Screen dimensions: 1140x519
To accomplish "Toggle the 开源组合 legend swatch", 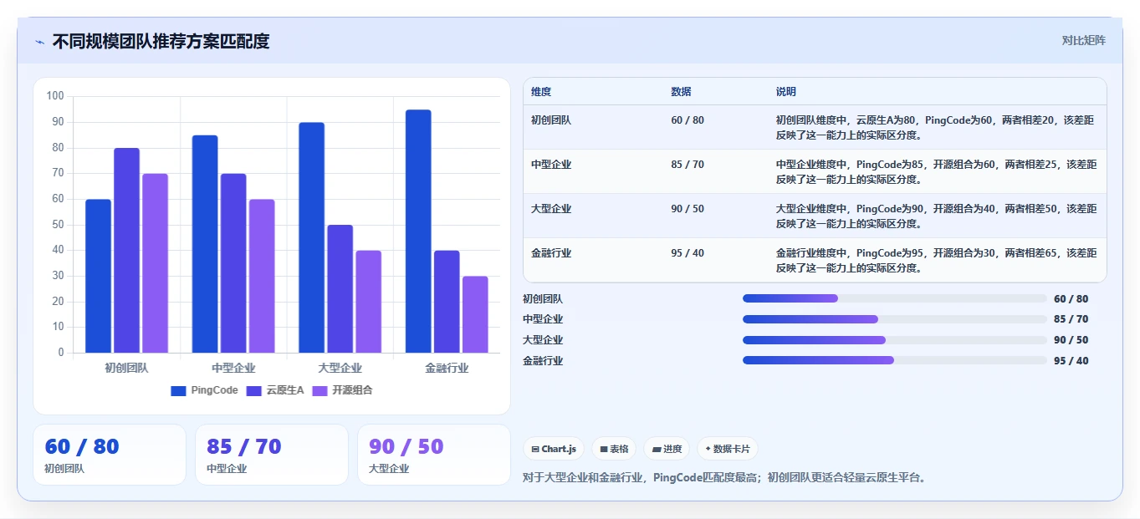I will [x=320, y=390].
